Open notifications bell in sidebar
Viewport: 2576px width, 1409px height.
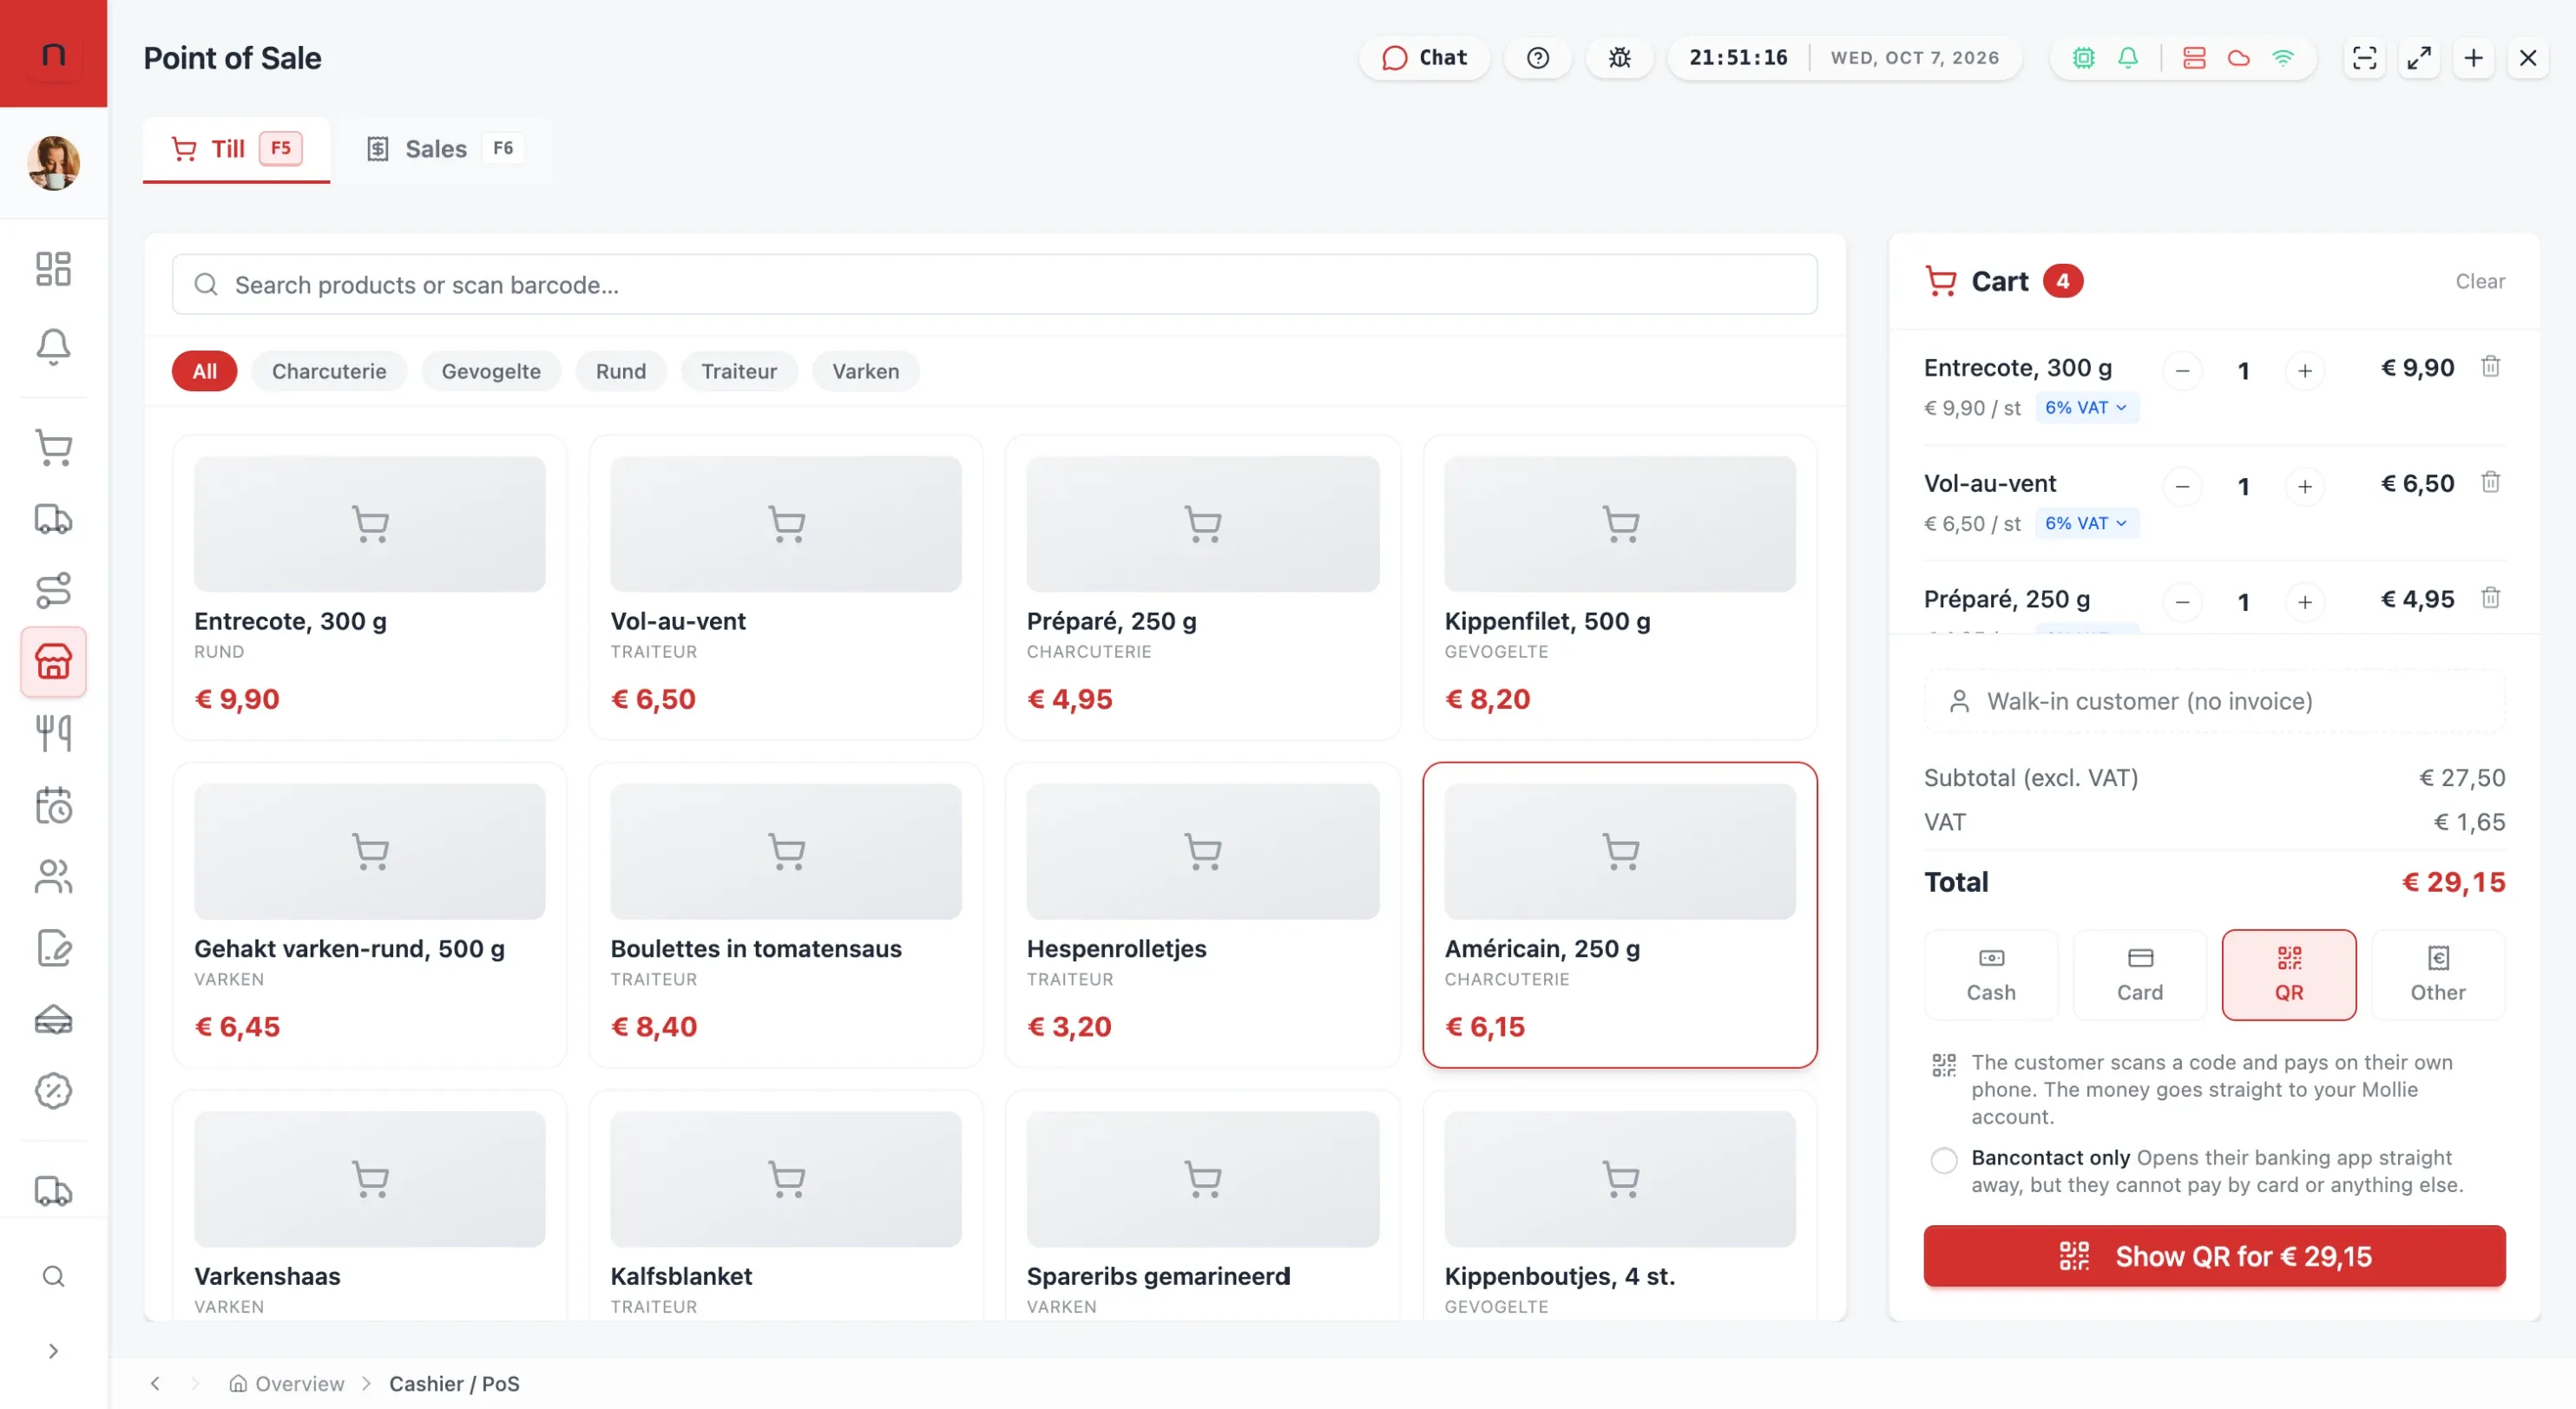point(53,347)
